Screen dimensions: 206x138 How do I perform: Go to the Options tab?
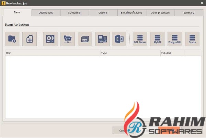coord(103,13)
